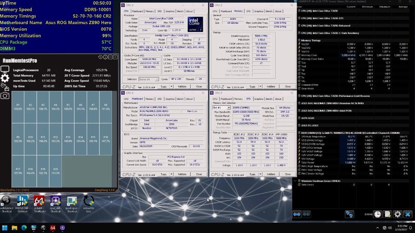The height and width of the screenshot is (233, 415).
Task: Open HWiNFO sensor settings gear icon
Action: [x=398, y=214]
